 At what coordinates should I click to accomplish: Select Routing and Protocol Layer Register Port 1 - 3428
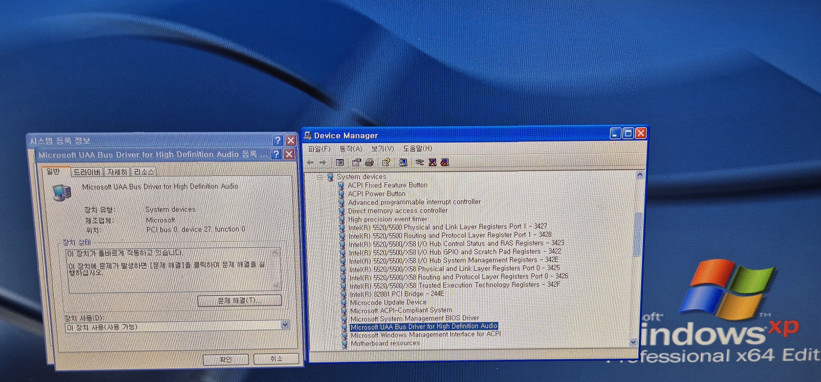coord(450,235)
